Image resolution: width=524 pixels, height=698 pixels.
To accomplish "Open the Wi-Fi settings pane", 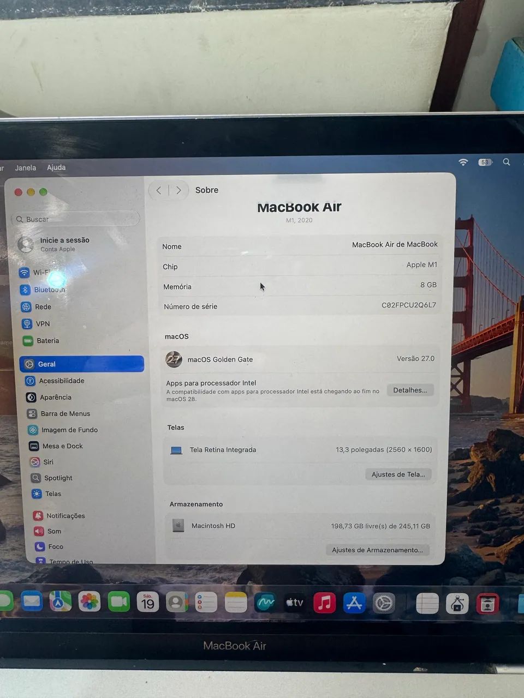I will [43, 272].
